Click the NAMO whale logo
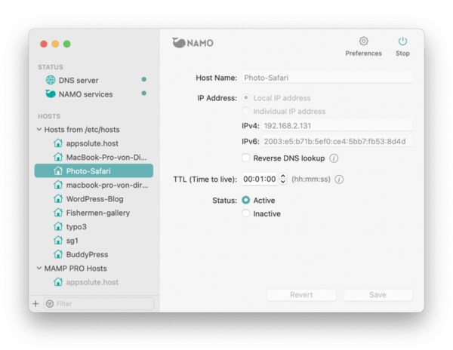The height and width of the screenshot is (350, 453). 193,43
